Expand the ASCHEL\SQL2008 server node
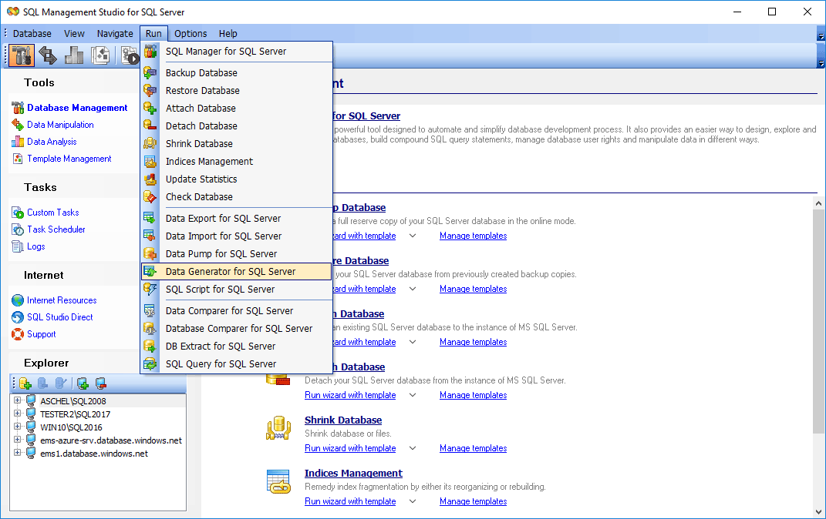The image size is (826, 519). tap(18, 400)
